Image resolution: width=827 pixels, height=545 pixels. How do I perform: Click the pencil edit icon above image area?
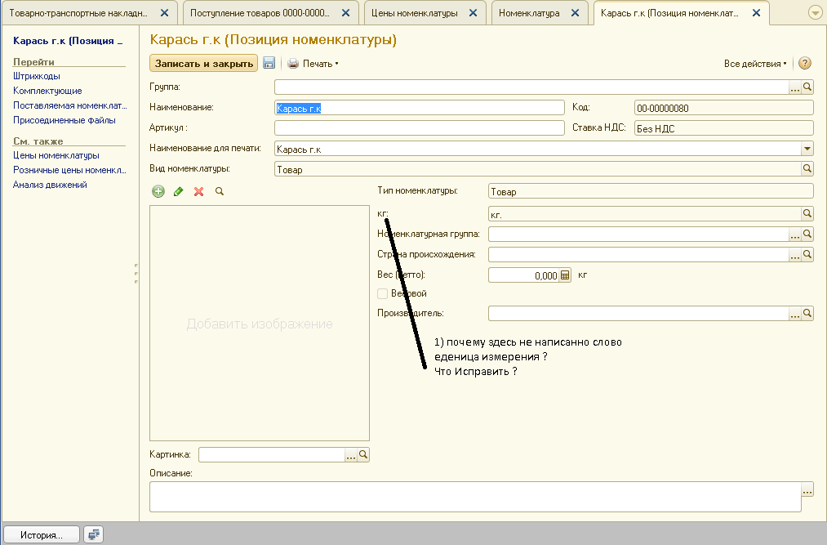[x=179, y=191]
